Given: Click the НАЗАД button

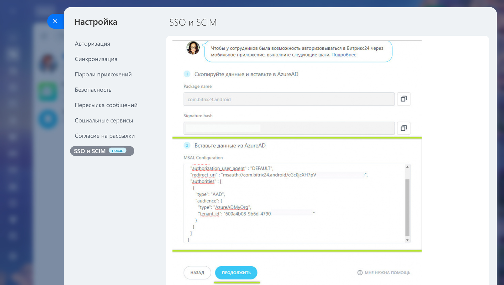Looking at the screenshot, I should pyautogui.click(x=197, y=273).
